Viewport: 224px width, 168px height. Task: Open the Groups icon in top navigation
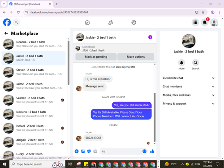tap(134, 22)
